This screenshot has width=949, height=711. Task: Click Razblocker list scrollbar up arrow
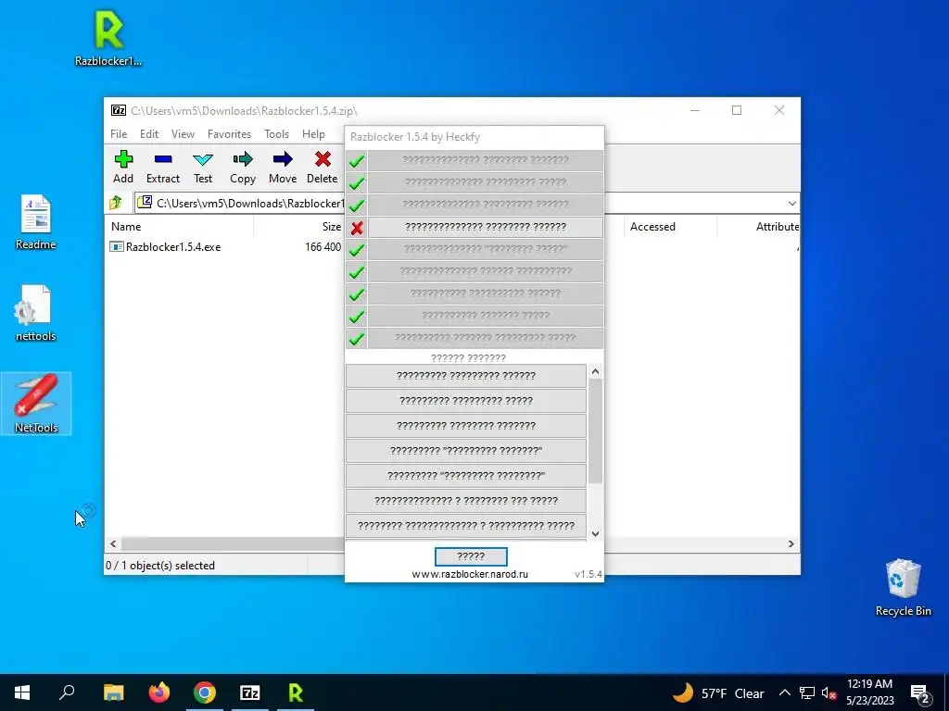(595, 371)
